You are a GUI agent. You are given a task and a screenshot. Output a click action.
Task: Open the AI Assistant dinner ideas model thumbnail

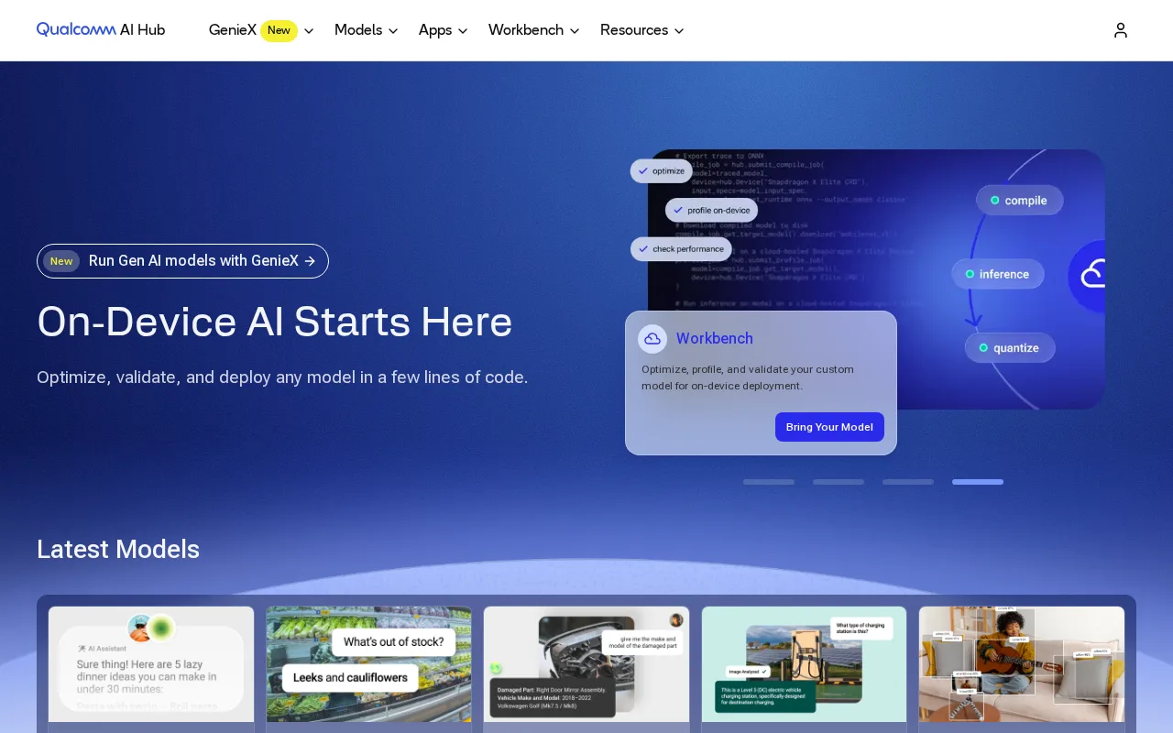[x=151, y=664]
